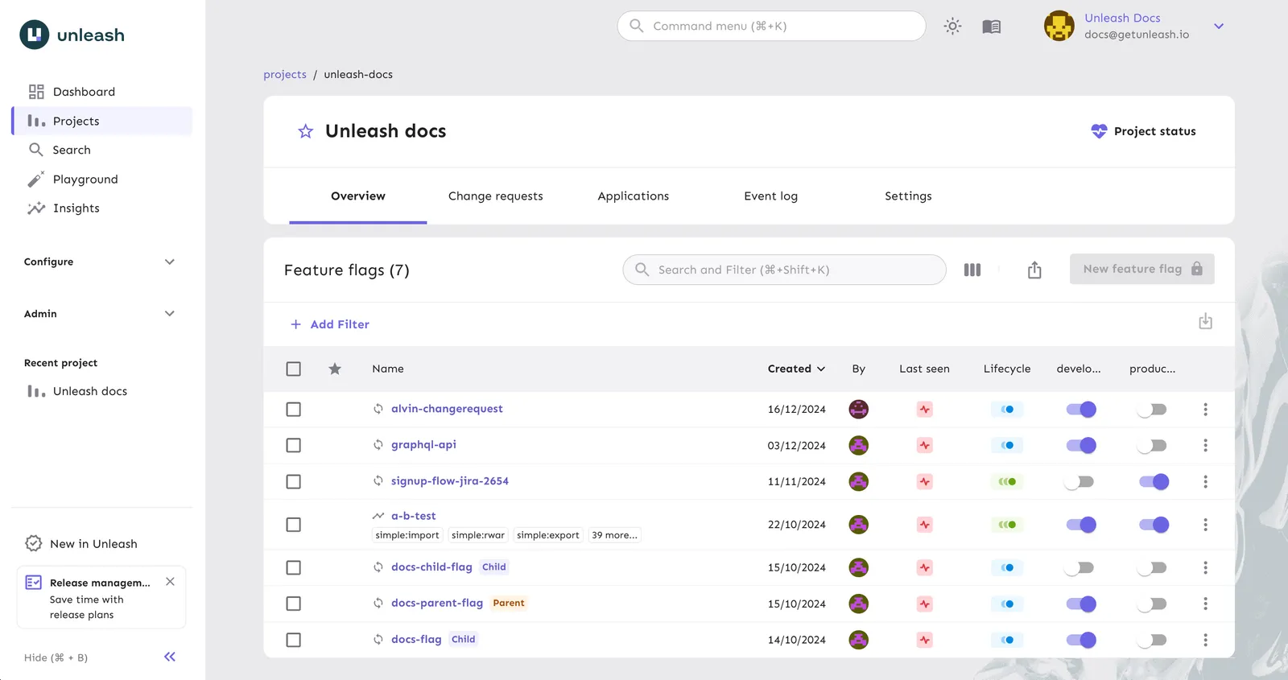
Task: Click the projects breadcrumb link
Action: [x=285, y=74]
